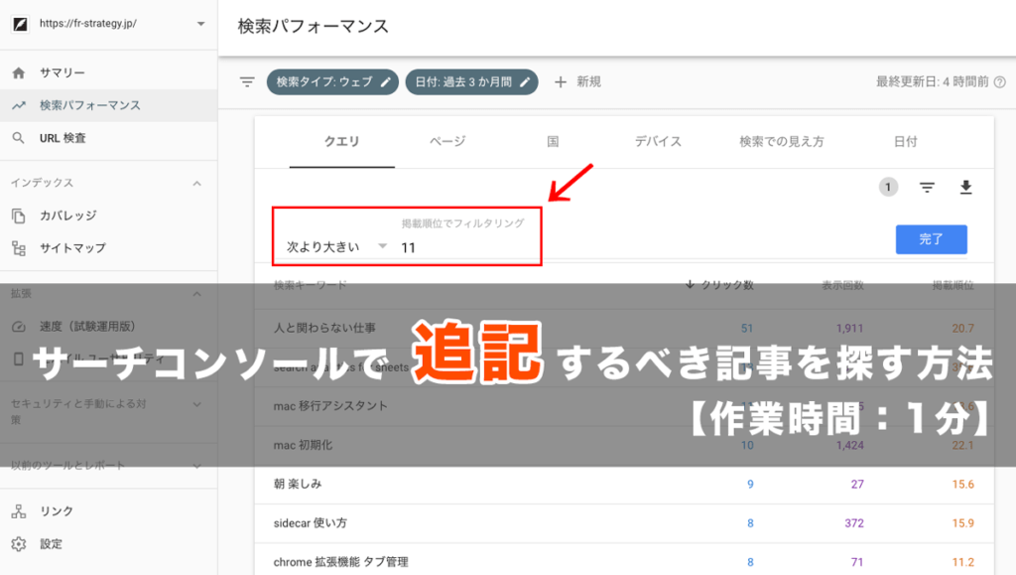Screen dimensions: 1016x575
Task: Switch to the ページ tab
Action: click(447, 141)
